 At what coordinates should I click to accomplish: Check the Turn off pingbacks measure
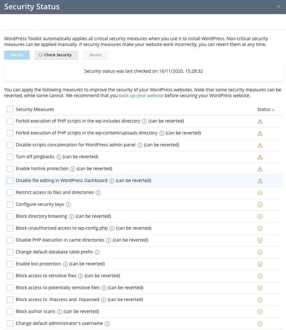pos(10,157)
